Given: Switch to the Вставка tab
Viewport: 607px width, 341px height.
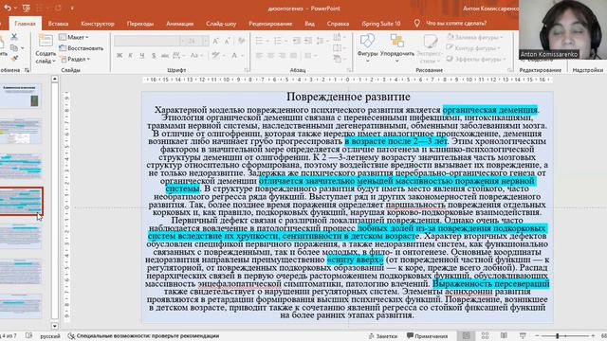Looking at the screenshot, I should (58, 24).
